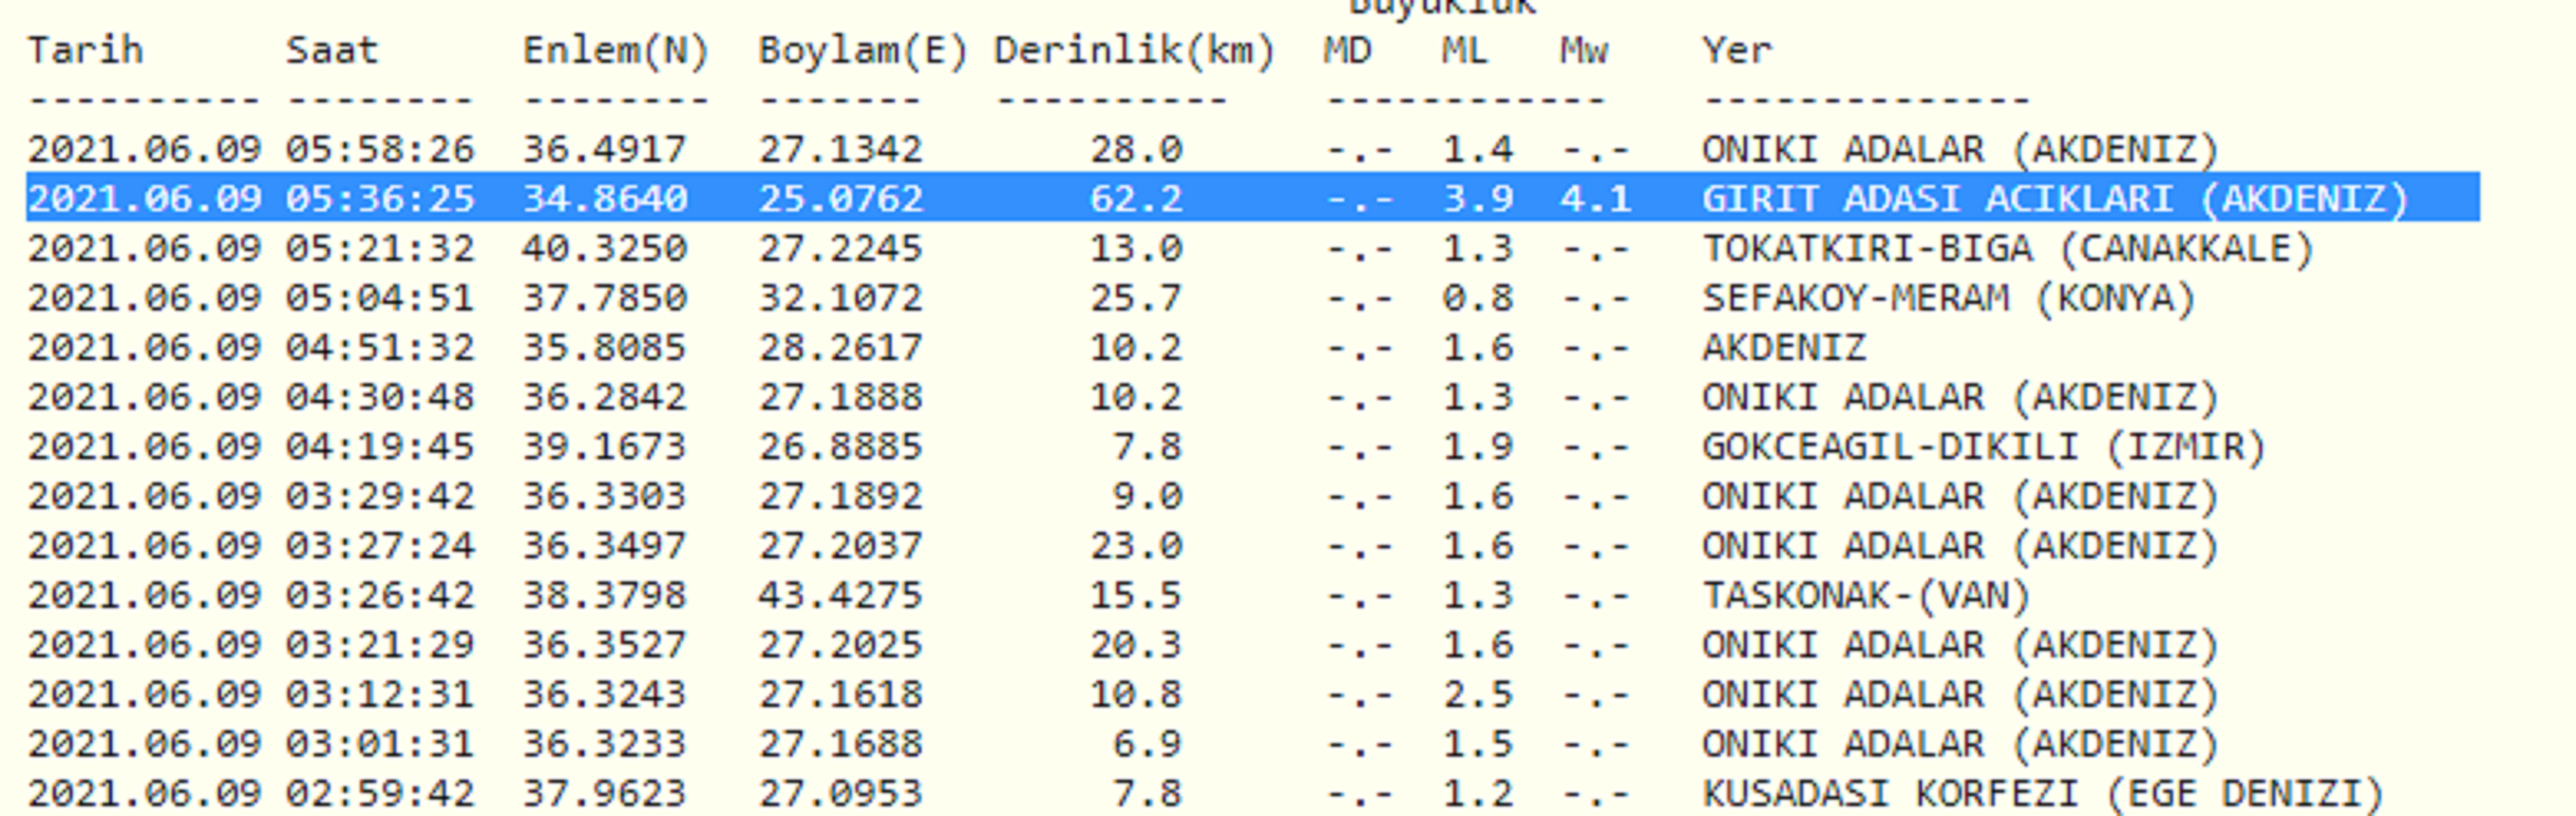This screenshot has width=2576, height=816.
Task: Click the Mw magnitude column header
Action: (x=1583, y=50)
